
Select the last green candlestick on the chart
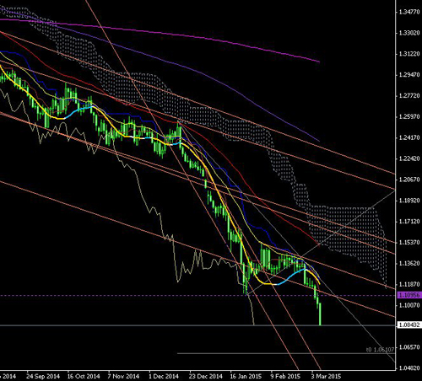(x=320, y=314)
